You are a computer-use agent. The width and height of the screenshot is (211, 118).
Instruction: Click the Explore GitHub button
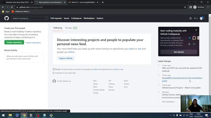(x=66, y=58)
